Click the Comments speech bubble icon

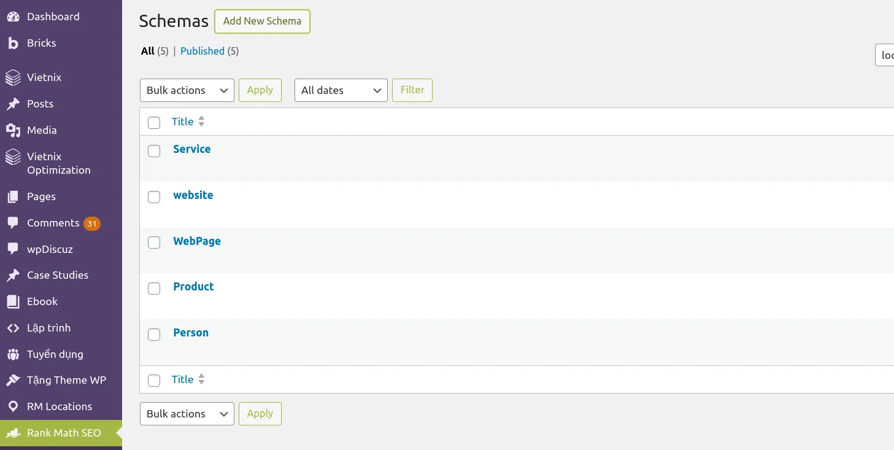[13, 223]
